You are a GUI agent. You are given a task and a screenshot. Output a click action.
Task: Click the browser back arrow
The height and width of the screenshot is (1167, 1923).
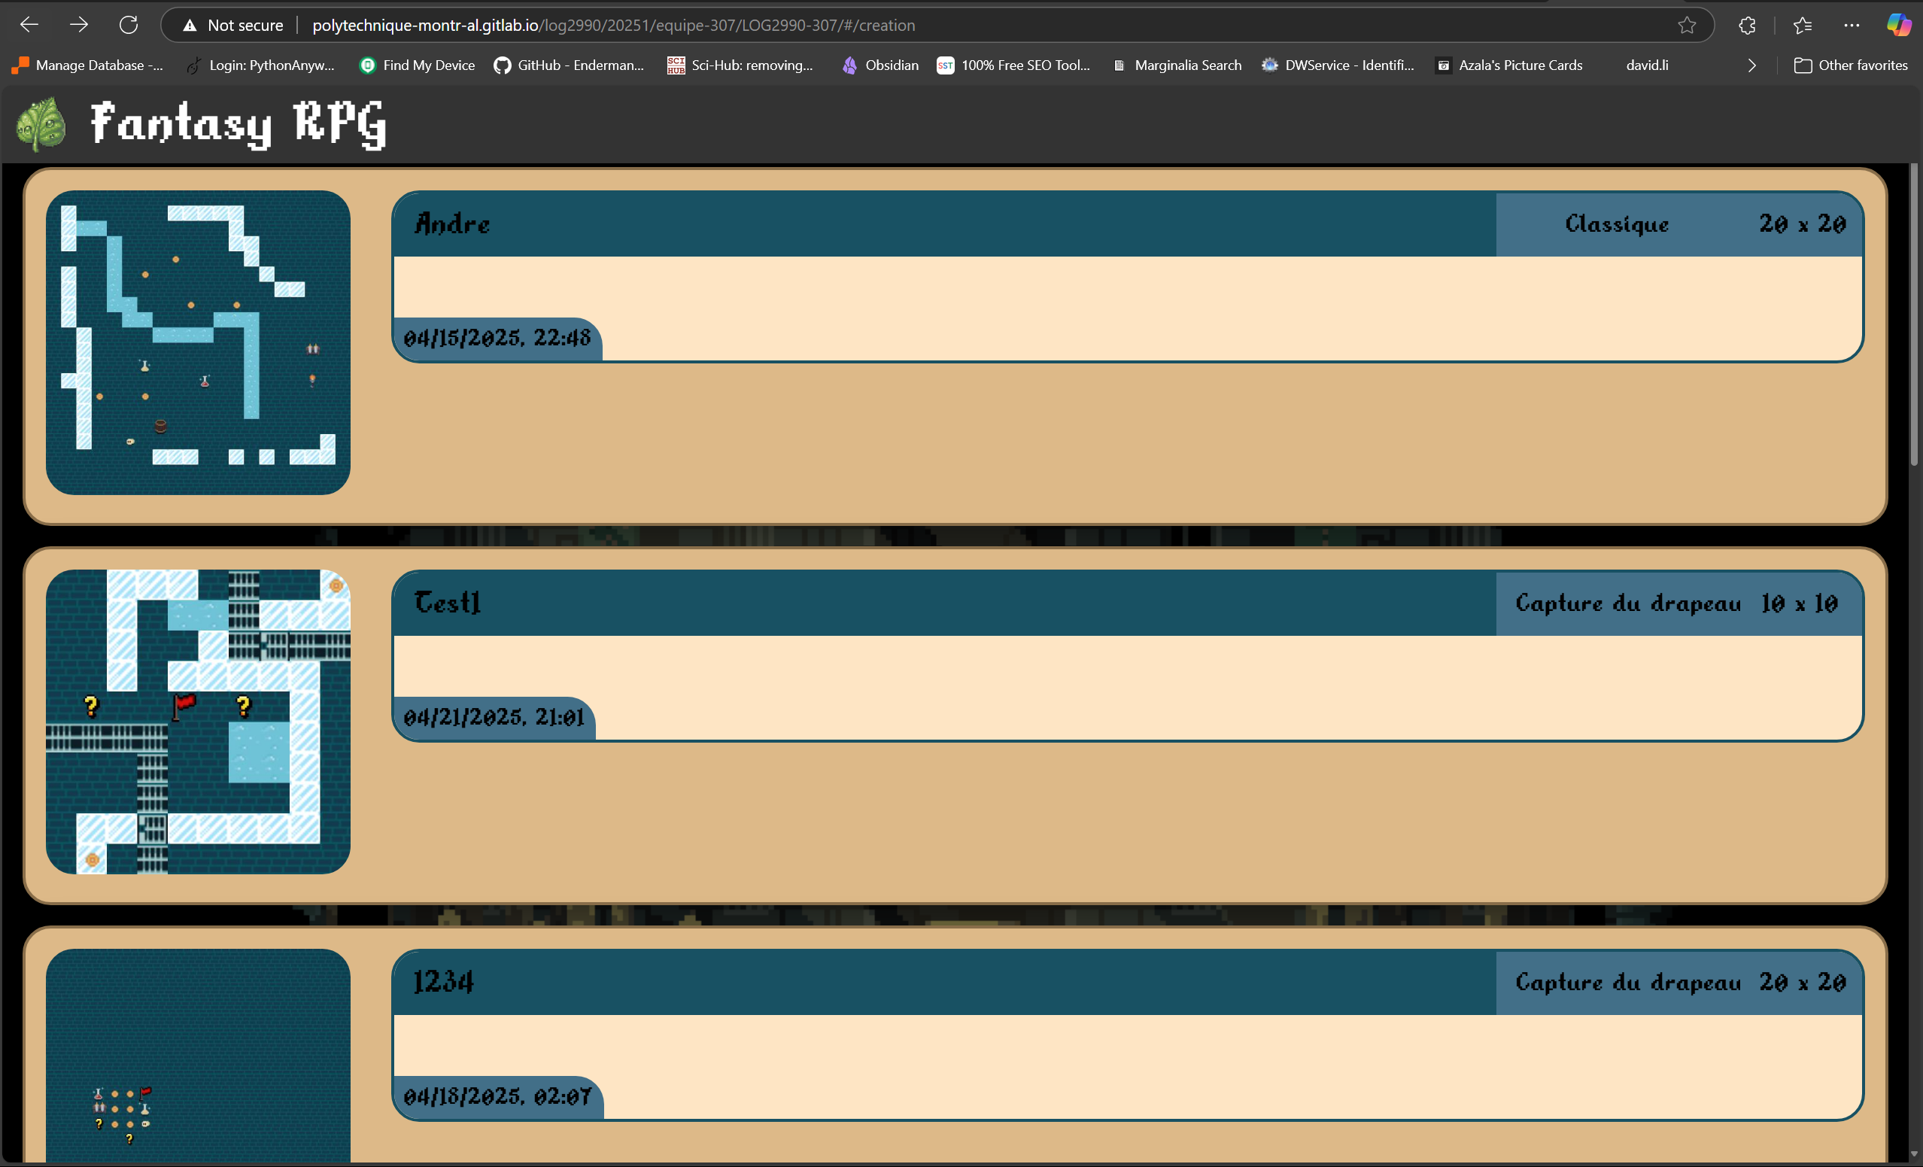point(29,25)
